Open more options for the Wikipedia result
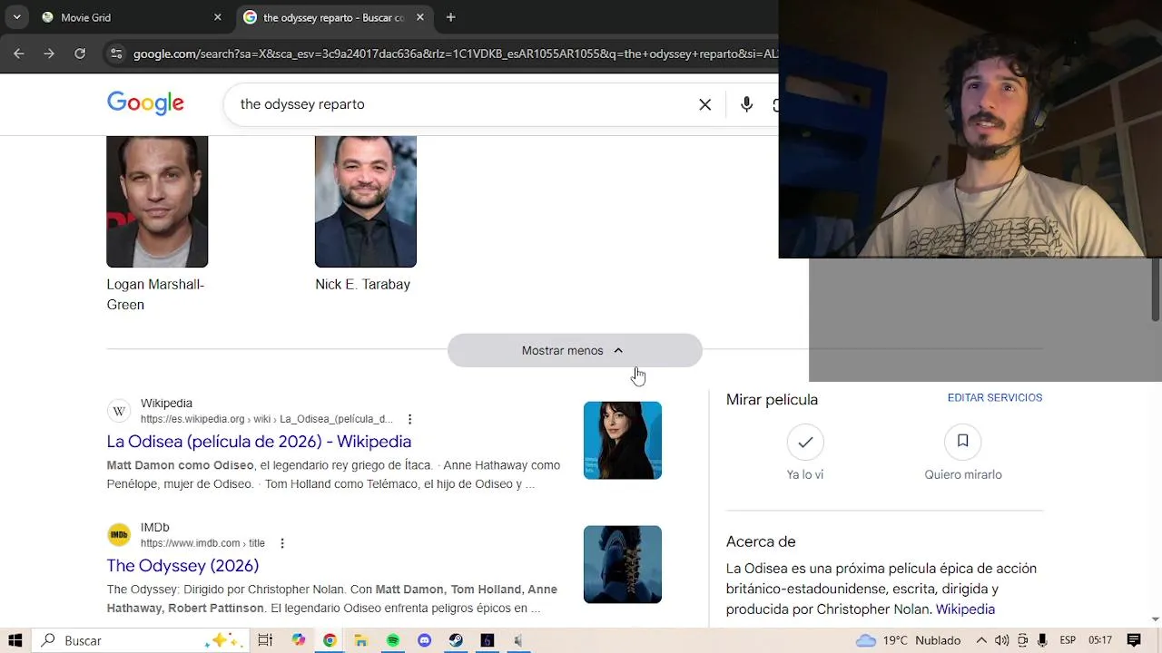The height and width of the screenshot is (653, 1162). (409, 419)
